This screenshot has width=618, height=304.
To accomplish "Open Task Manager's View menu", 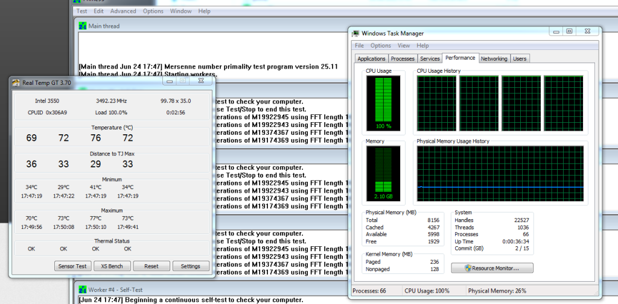I will [x=404, y=45].
